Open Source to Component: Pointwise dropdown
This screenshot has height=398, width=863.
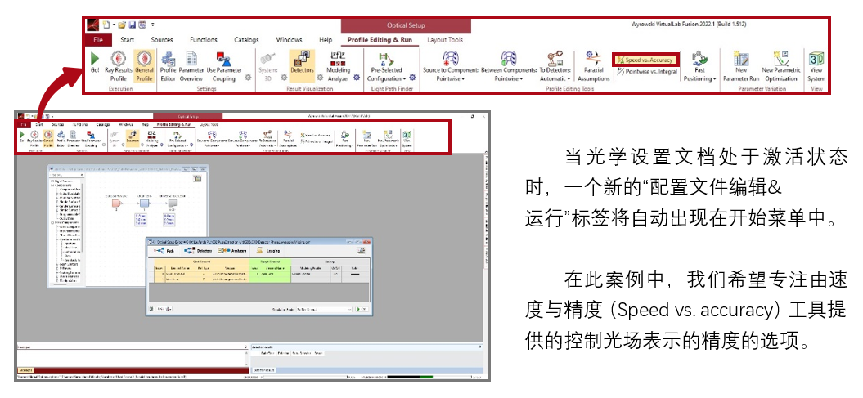point(451,66)
